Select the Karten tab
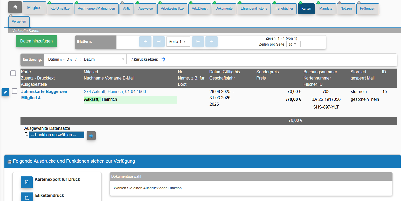 point(306,9)
